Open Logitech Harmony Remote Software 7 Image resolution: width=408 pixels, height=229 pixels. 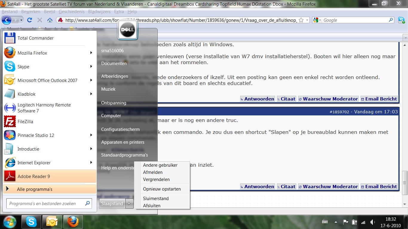(x=50, y=108)
